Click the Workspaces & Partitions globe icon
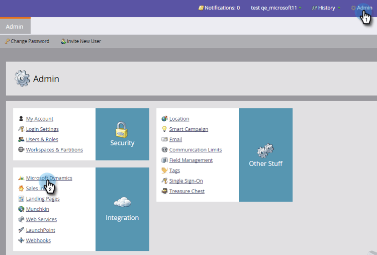The image size is (377, 255). (21, 150)
